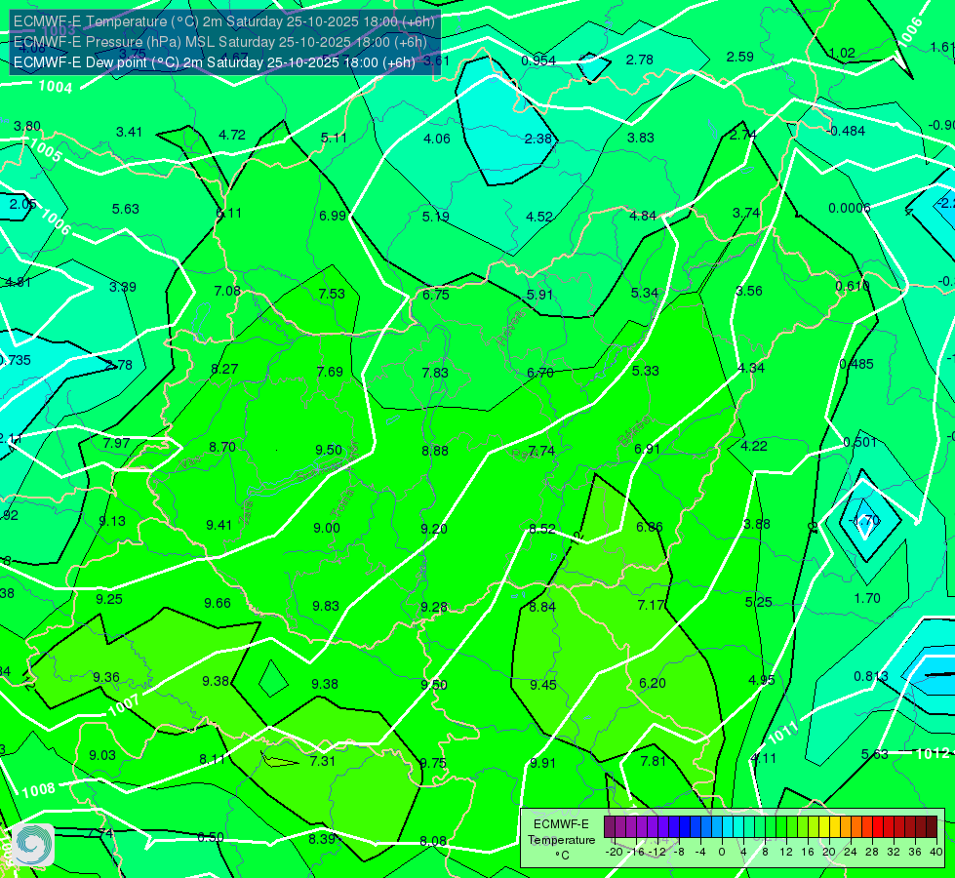Click the 0.954 temperature value
Viewport: 955px width, 878px height.
(538, 60)
